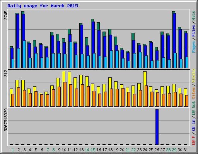
Task: Click the 'Hits' legend label
Action: pyautogui.click(x=194, y=16)
